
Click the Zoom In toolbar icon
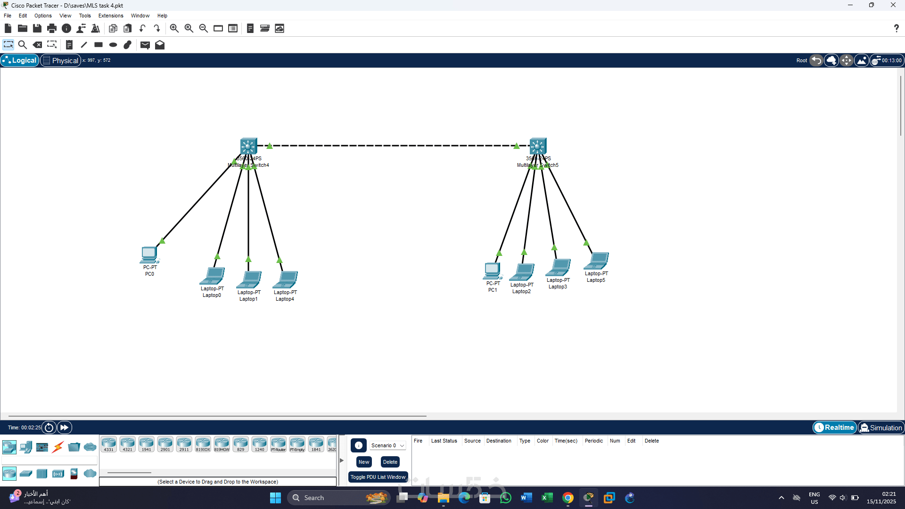pos(174,28)
